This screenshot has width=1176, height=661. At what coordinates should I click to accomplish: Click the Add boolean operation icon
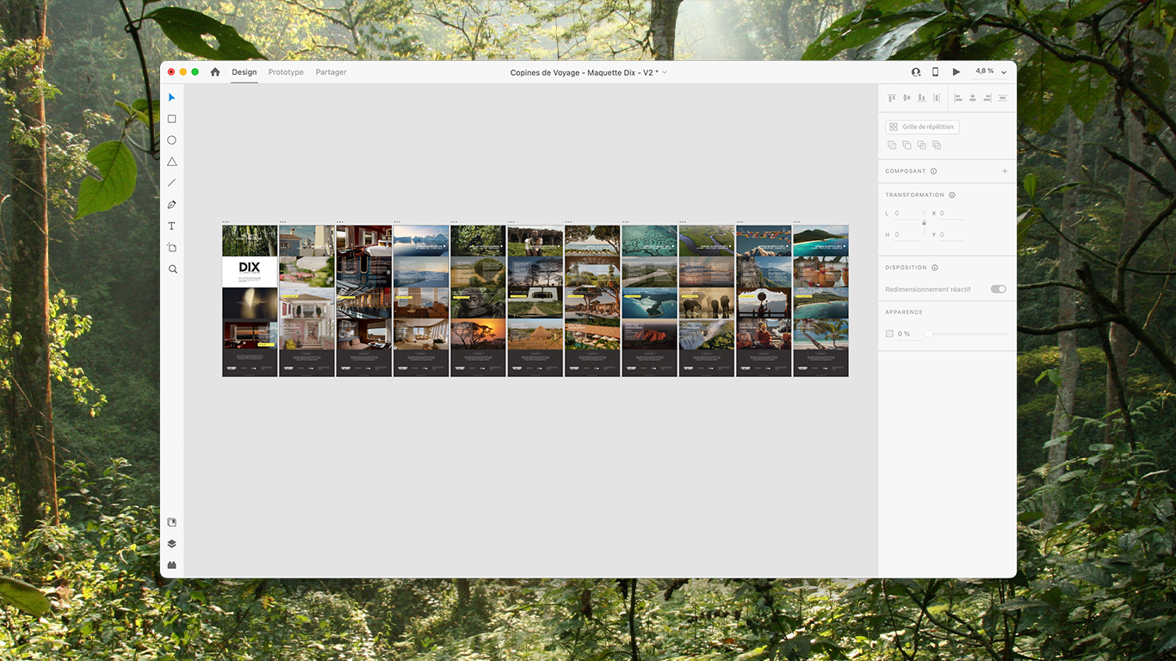pos(892,145)
